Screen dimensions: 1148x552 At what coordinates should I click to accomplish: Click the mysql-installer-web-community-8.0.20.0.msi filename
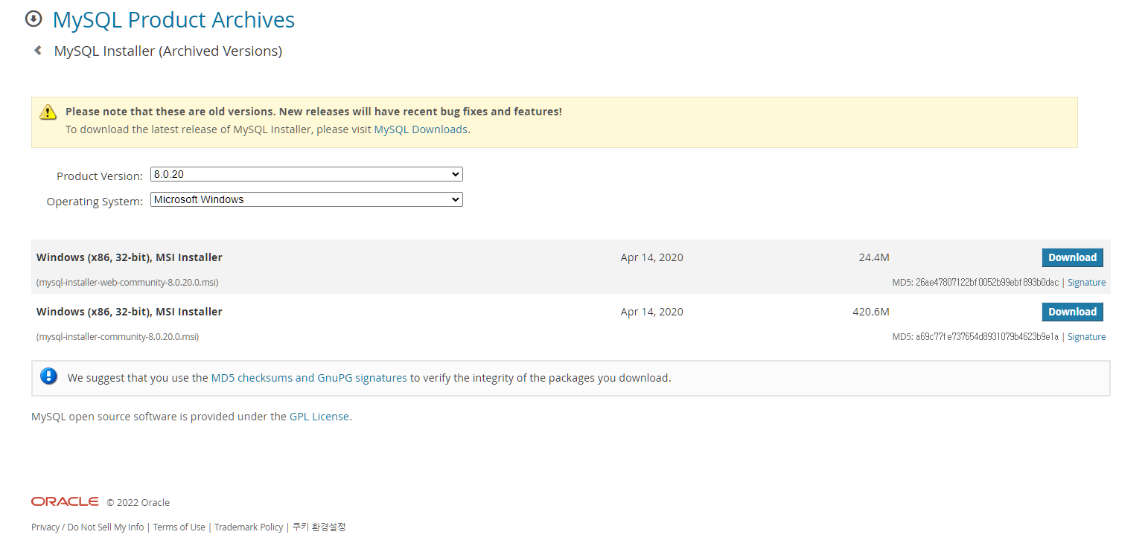(127, 283)
